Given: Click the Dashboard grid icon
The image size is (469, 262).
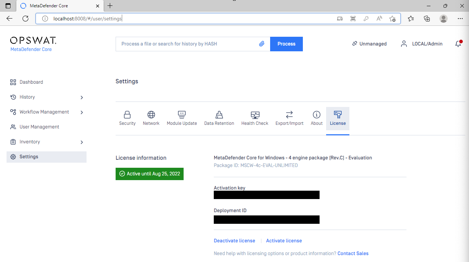Looking at the screenshot, I should tap(13, 82).
